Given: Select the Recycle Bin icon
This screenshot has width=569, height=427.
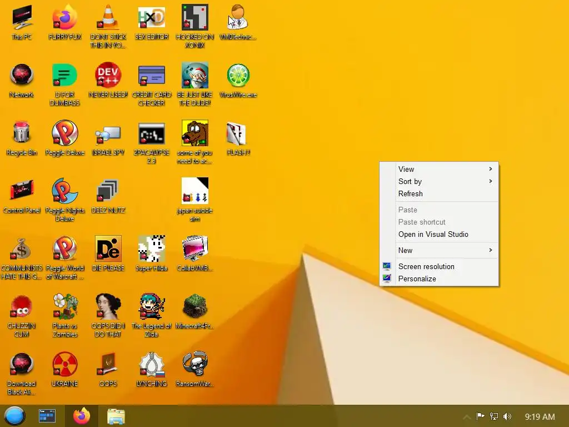Looking at the screenshot, I should point(22,132).
